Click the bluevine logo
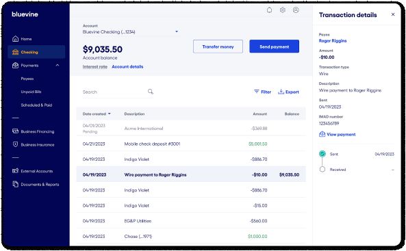406x251 pixels. click(x=25, y=14)
